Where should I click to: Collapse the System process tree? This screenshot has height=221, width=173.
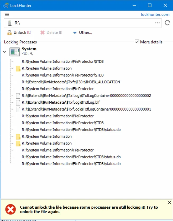click(x=4, y=52)
